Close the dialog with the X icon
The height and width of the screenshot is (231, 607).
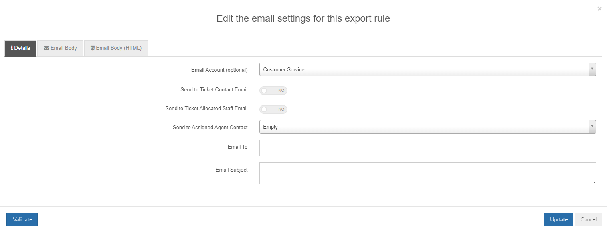599,8
